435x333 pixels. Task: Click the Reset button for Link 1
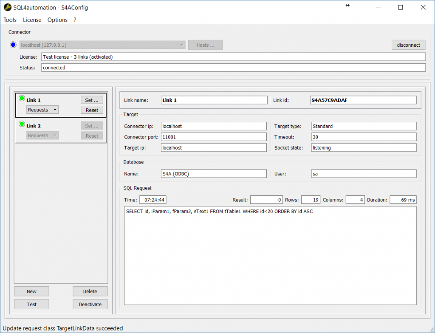[x=92, y=110]
